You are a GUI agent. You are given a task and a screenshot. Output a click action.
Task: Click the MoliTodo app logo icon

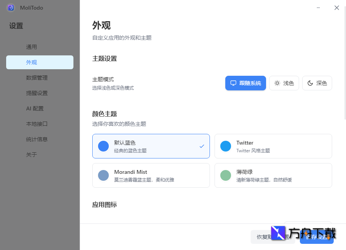click(10, 8)
